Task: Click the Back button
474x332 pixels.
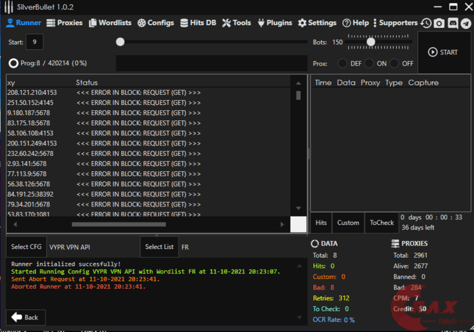Action: coord(25,317)
